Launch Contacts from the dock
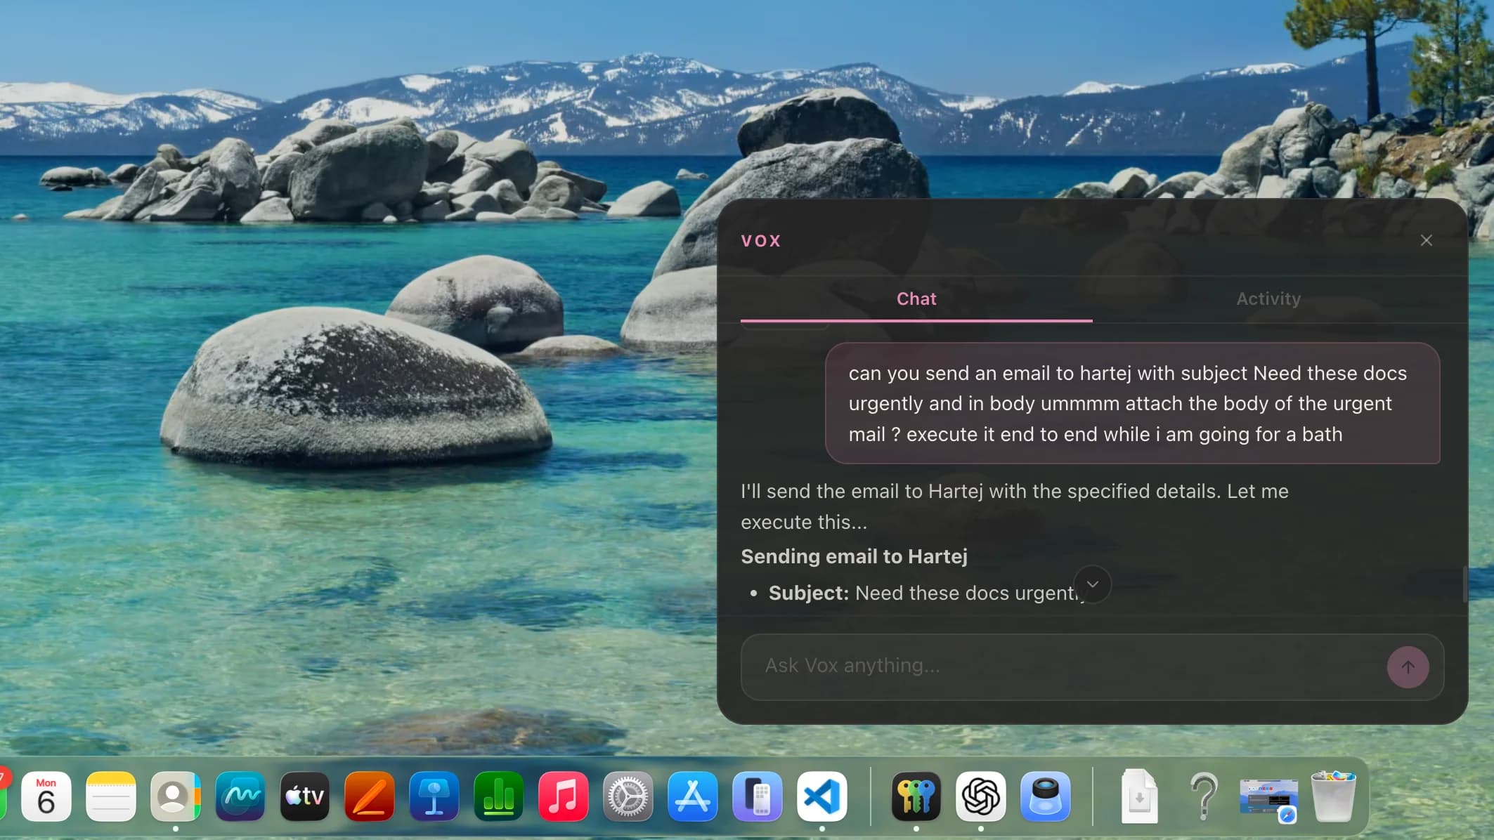 pos(175,796)
